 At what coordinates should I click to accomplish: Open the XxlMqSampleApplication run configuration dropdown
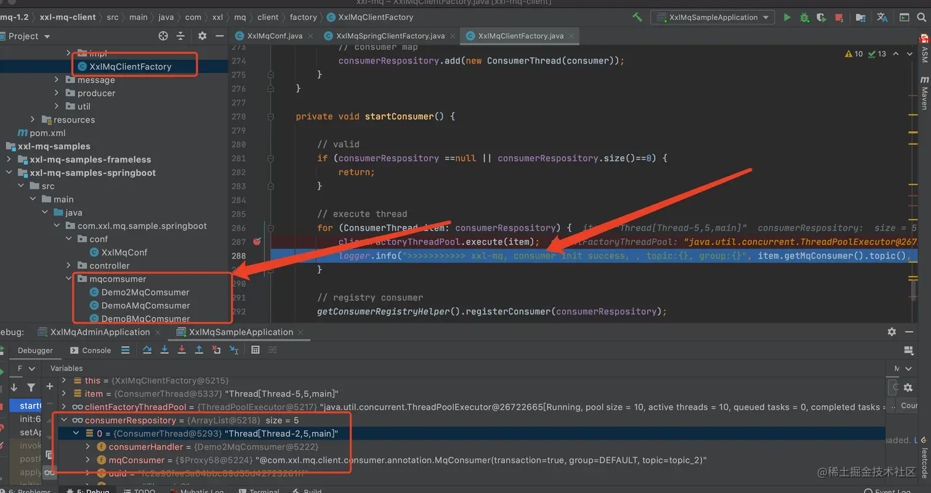[712, 17]
